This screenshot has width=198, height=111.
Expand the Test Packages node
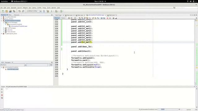3,28
